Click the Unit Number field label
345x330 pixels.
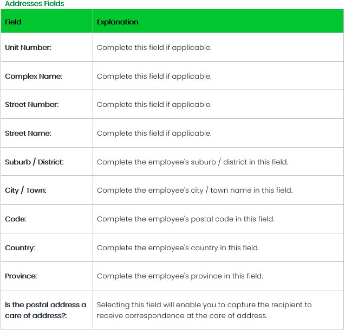(x=28, y=48)
